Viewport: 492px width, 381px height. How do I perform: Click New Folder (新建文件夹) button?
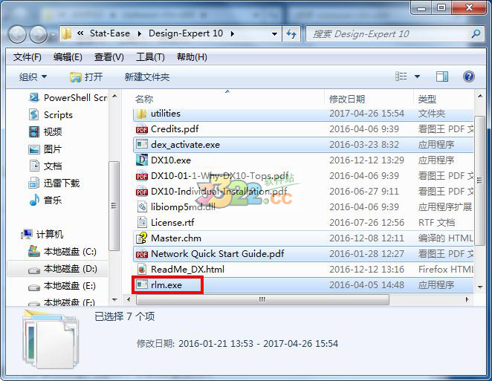pos(147,76)
